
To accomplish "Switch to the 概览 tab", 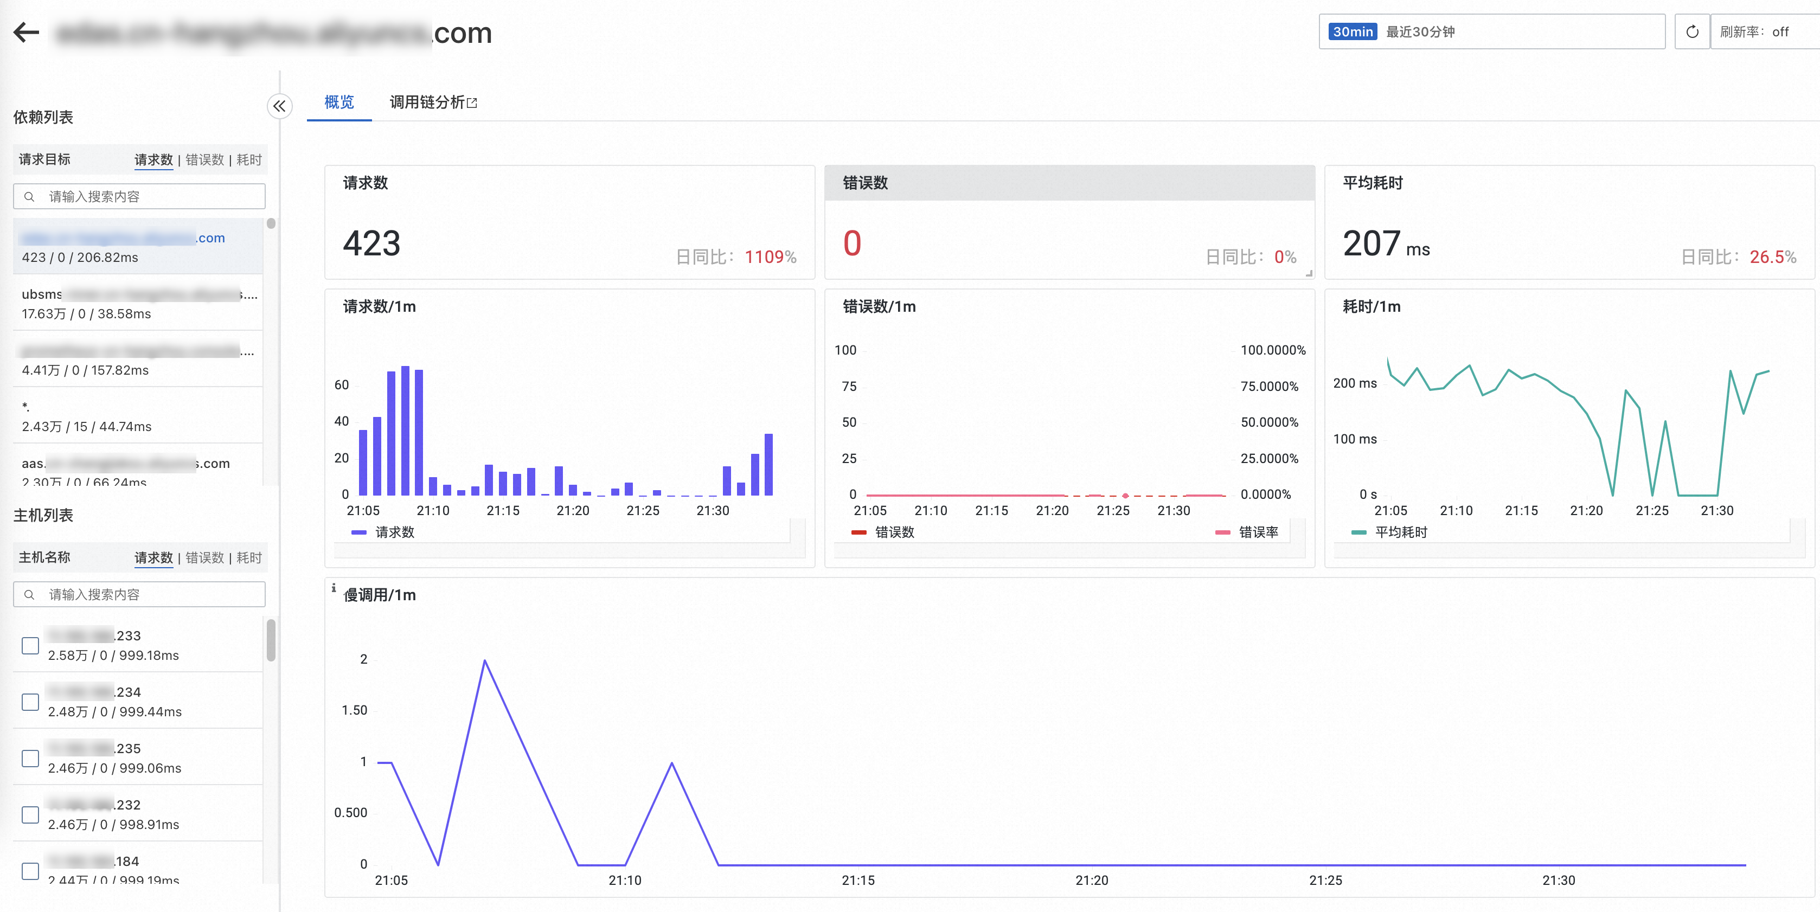I will tap(339, 102).
